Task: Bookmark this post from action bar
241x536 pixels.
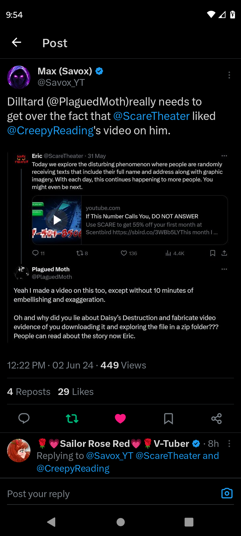Action: tap(168, 418)
